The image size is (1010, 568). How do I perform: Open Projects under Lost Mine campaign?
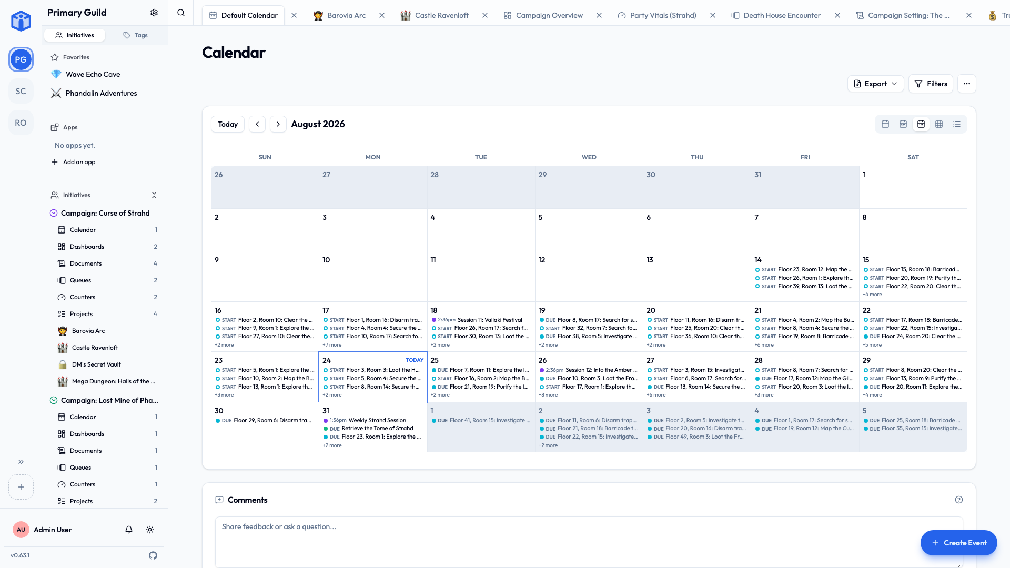coord(107,501)
